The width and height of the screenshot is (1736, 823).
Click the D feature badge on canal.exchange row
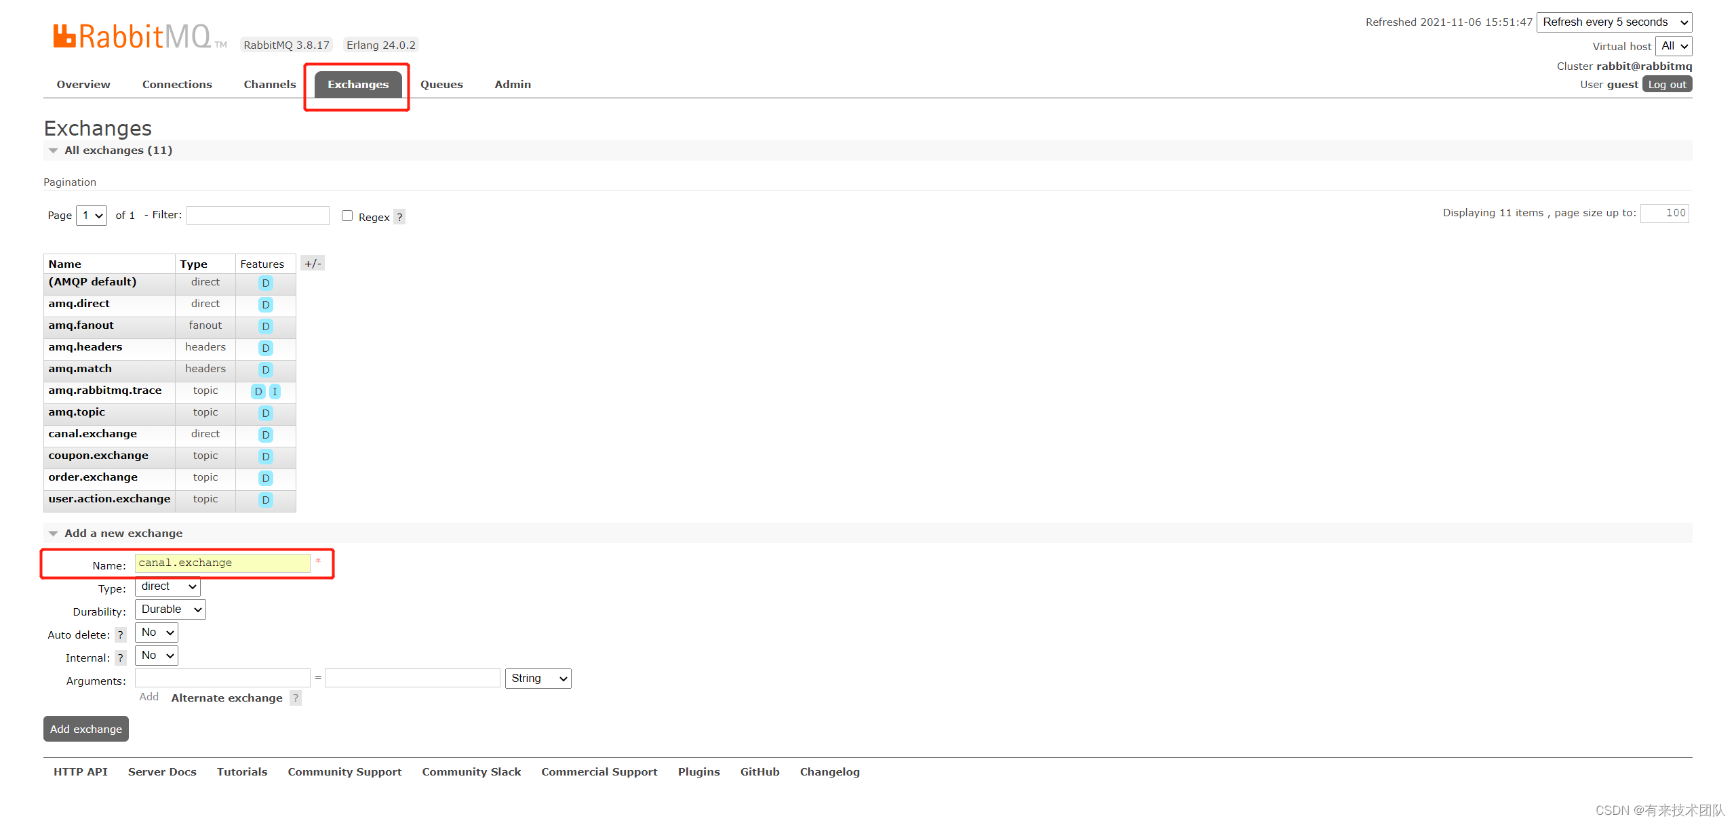[266, 435]
